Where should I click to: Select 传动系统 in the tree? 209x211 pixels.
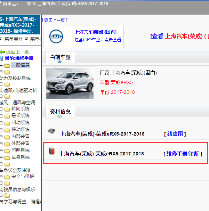pos(21,129)
